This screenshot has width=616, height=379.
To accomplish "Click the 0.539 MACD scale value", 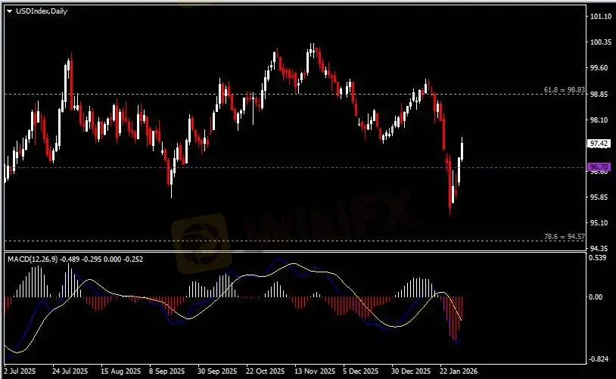I will tap(598, 259).
